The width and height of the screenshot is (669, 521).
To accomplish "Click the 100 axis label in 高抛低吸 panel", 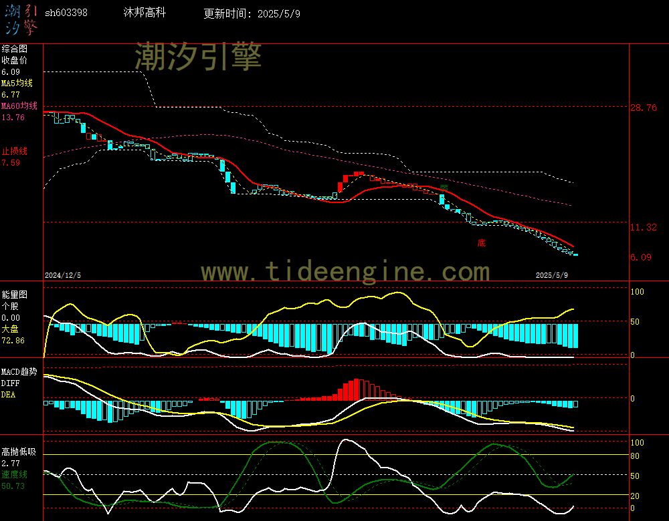I will 637,443.
